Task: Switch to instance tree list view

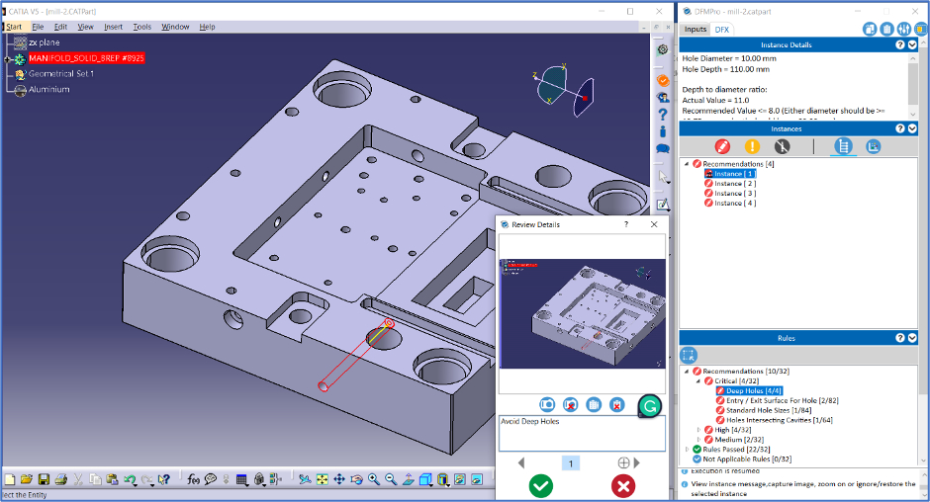Action: [x=843, y=146]
